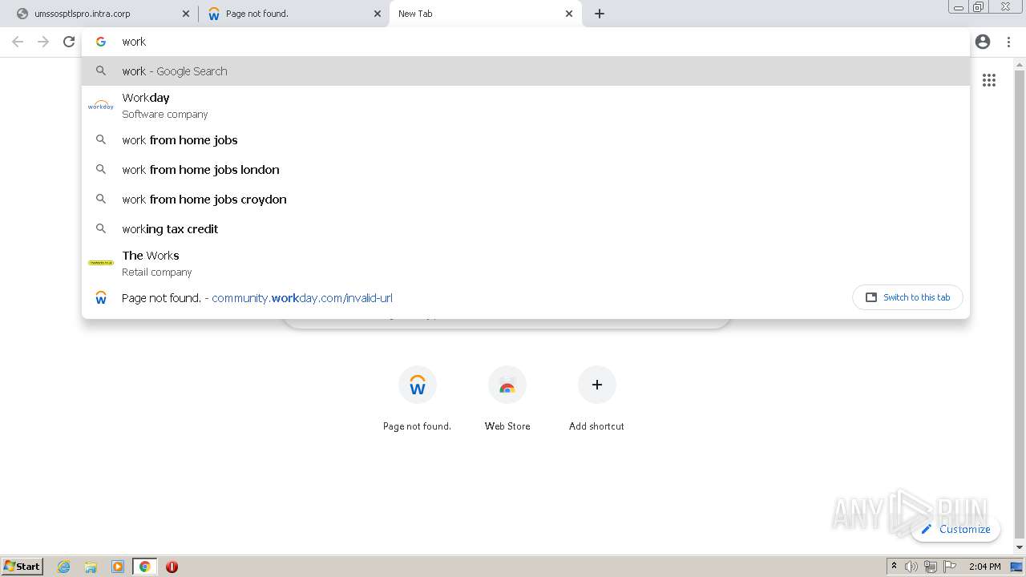Open the Web Store shortcut tile
1026x577 pixels.
pyautogui.click(x=507, y=399)
